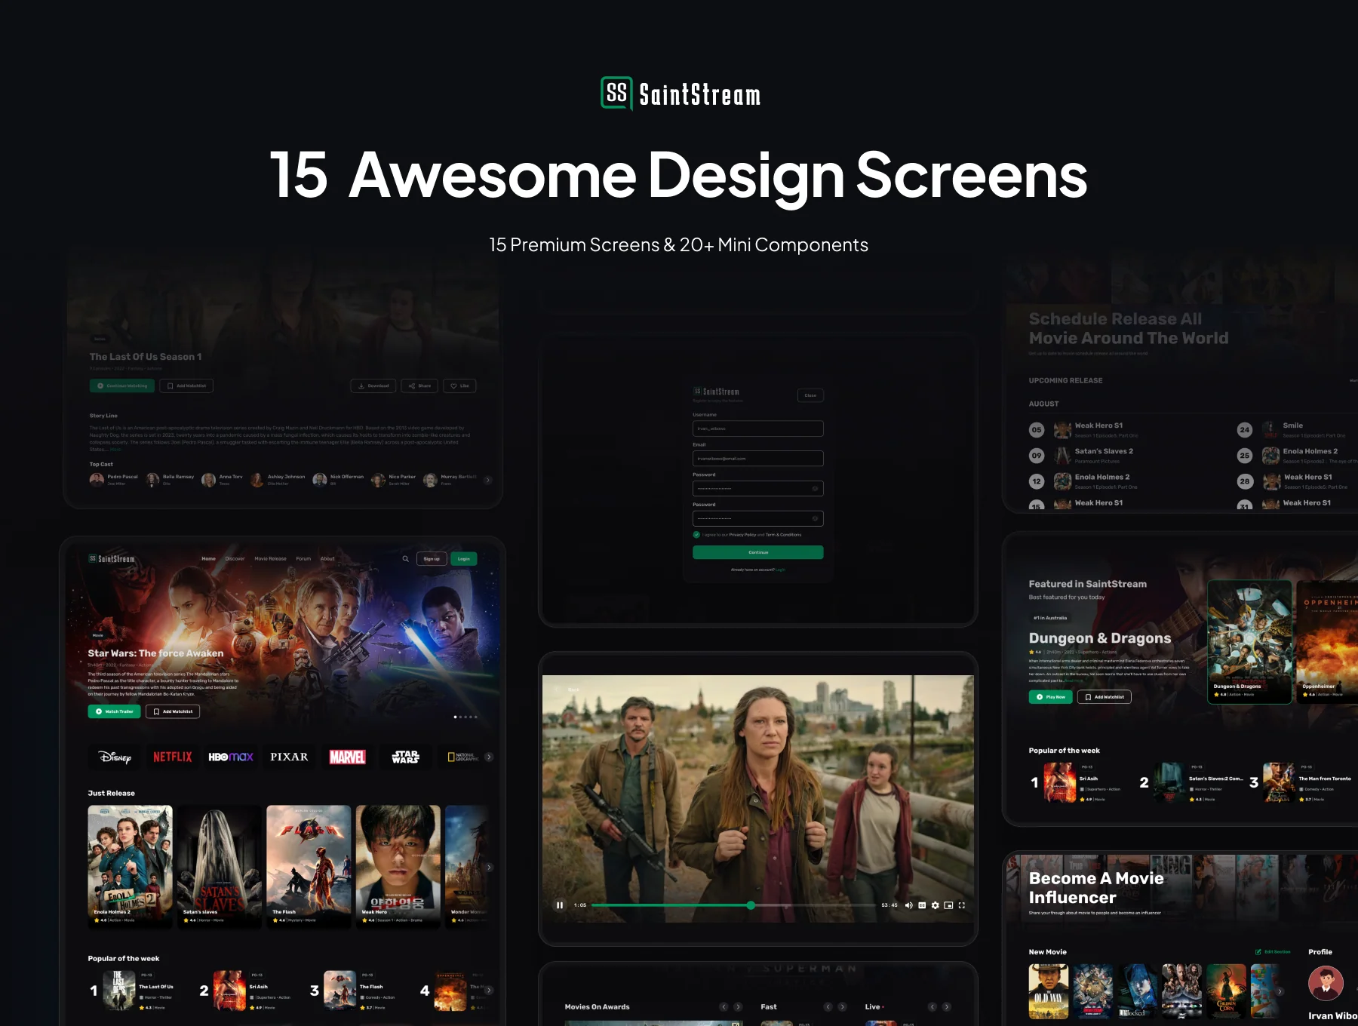Click the 09 date badge for Satan's Slaves 2

click(1037, 456)
